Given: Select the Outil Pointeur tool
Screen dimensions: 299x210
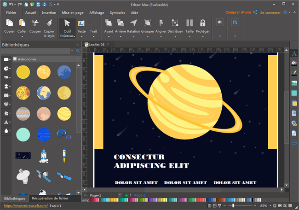Looking at the screenshot, I should click(67, 28).
